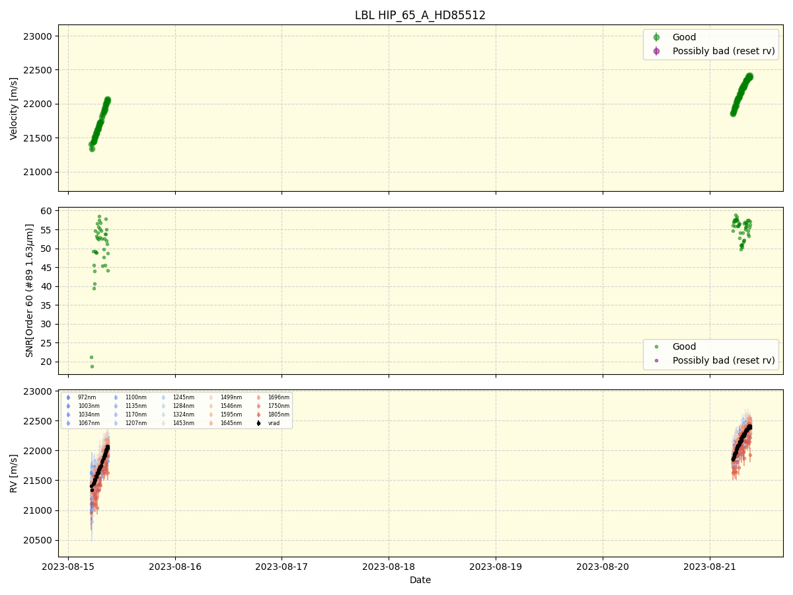Click the 1067nm legend marker

point(68,423)
